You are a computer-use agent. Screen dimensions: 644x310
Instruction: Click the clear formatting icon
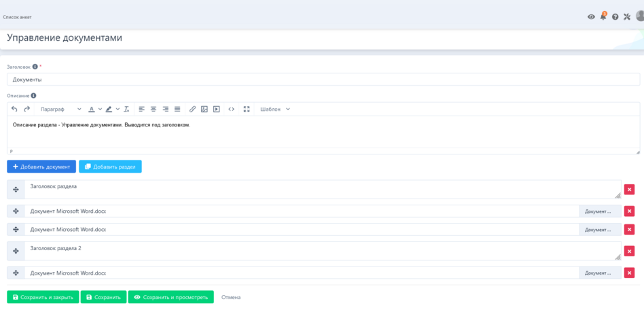[x=126, y=109]
